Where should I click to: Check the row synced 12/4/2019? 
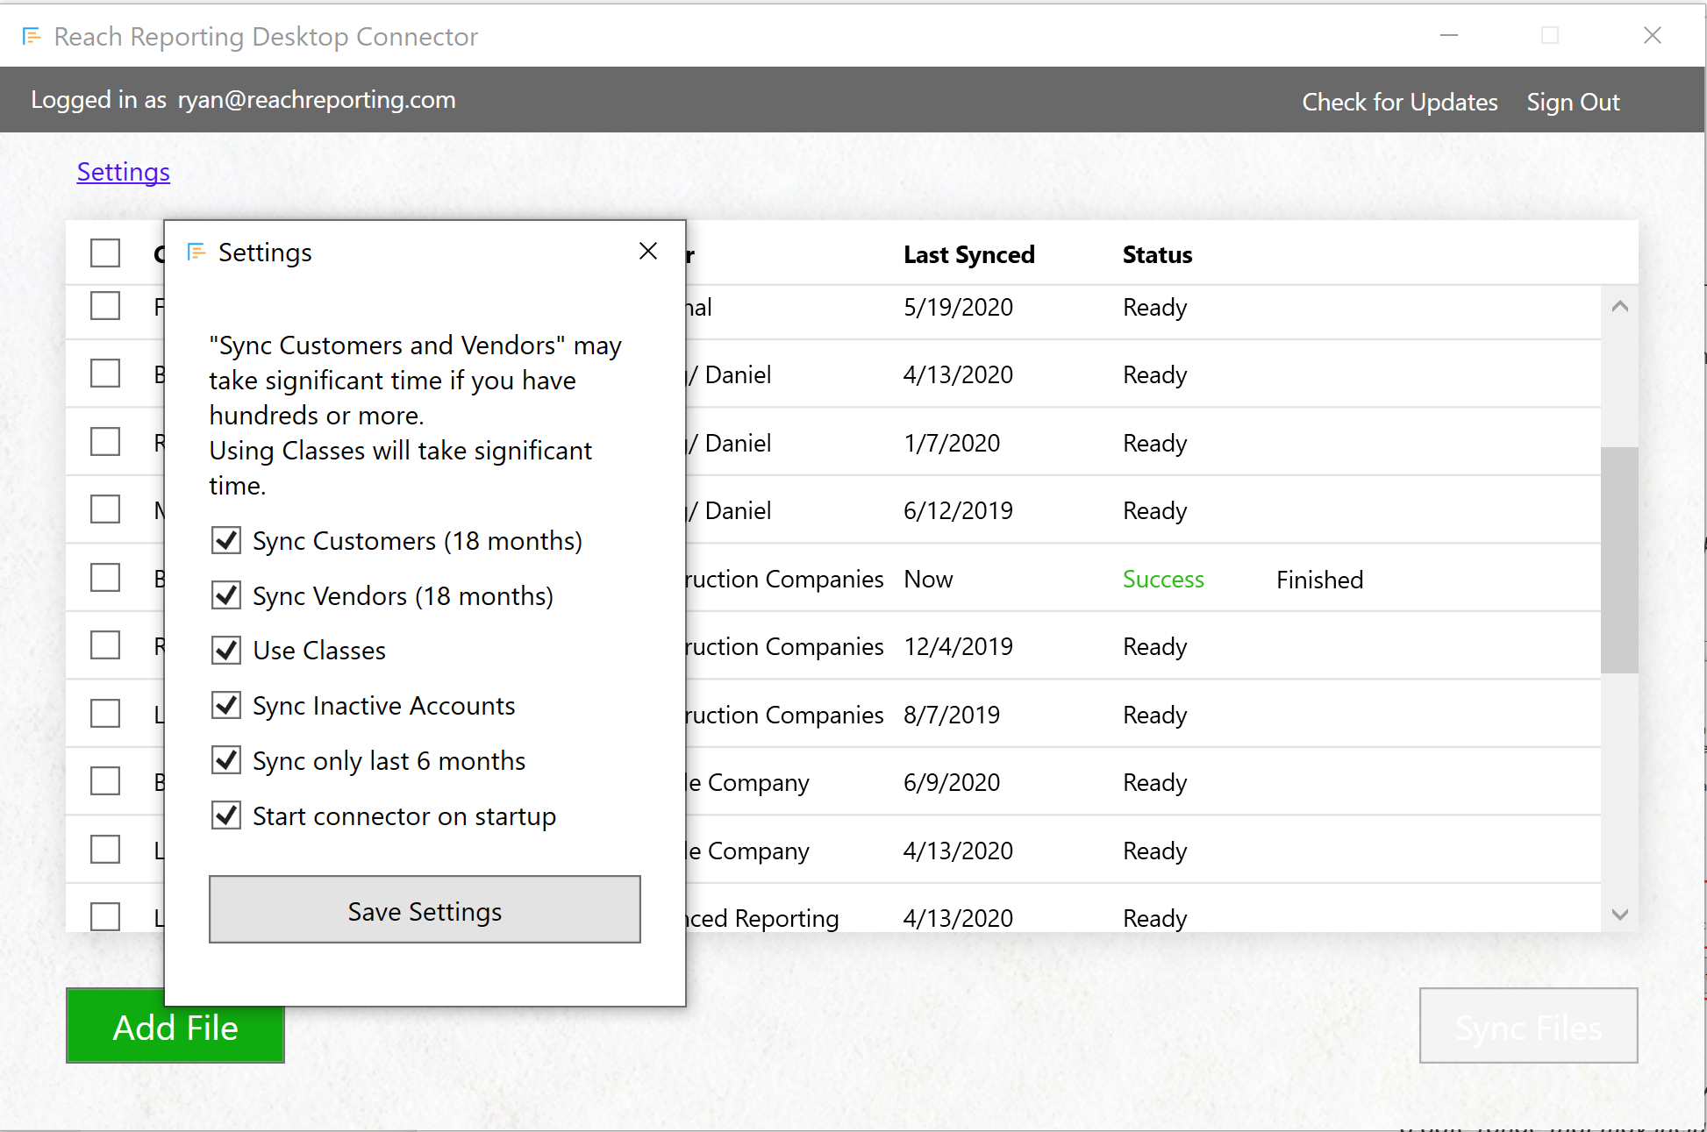point(105,645)
